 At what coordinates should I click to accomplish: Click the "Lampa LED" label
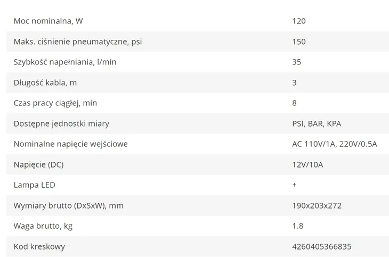(35, 185)
